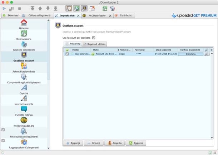218x155 pixels.
Task: Move selection up arrow icon
Action: tap(40, 8)
